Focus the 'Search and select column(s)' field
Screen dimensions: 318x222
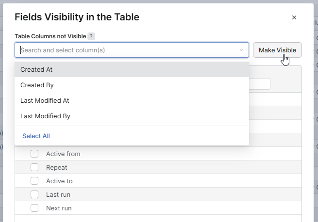click(126, 50)
